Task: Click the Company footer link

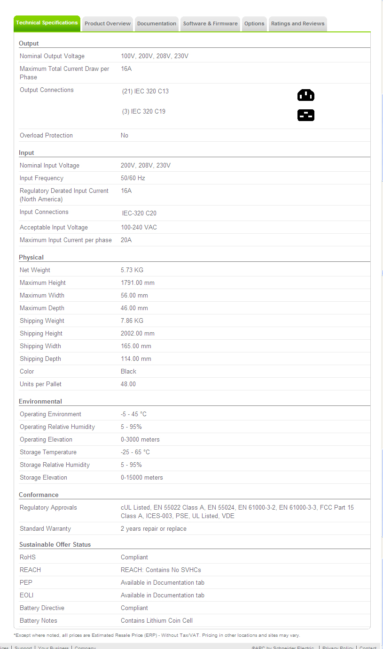Action: [85, 648]
